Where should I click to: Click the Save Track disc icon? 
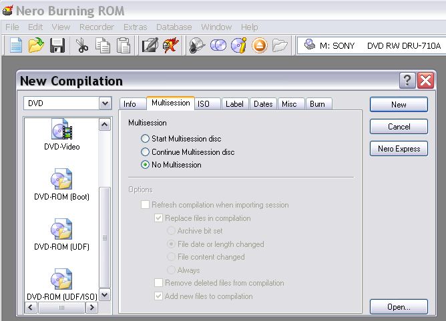coord(197,45)
